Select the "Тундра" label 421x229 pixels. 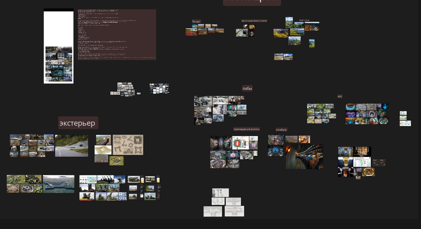pos(196,21)
